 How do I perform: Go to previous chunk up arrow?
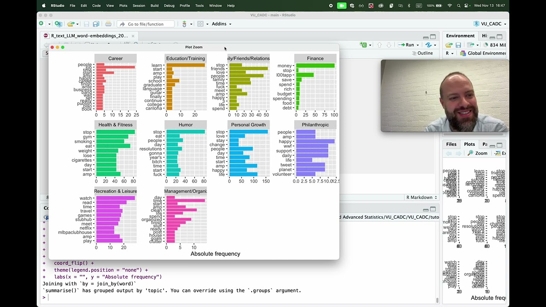pyautogui.click(x=379, y=45)
